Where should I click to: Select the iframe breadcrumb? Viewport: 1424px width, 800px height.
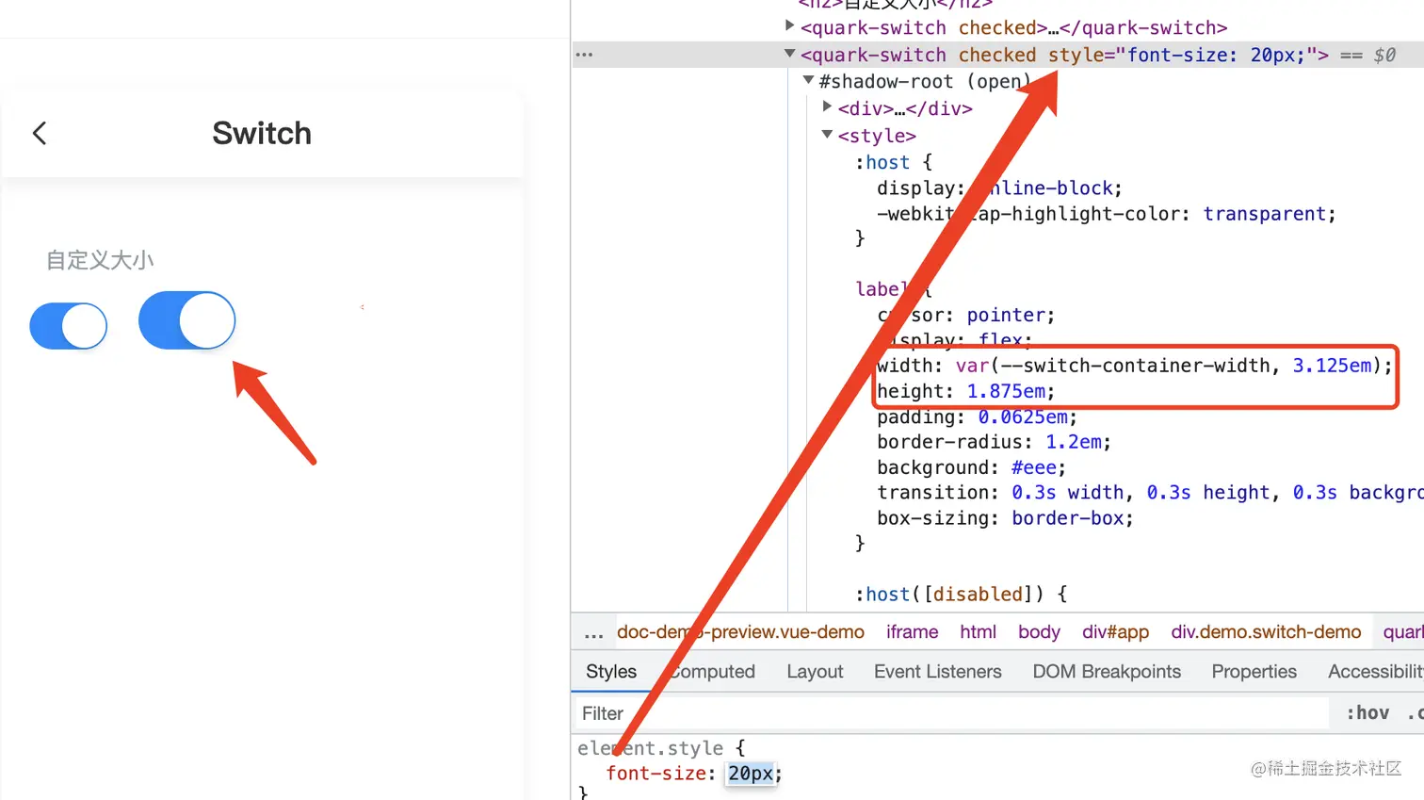click(x=912, y=632)
